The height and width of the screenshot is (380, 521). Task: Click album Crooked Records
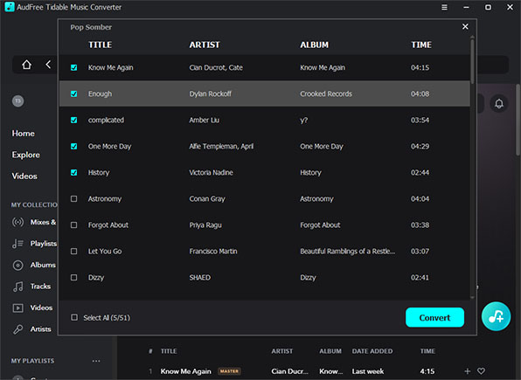pyautogui.click(x=326, y=93)
